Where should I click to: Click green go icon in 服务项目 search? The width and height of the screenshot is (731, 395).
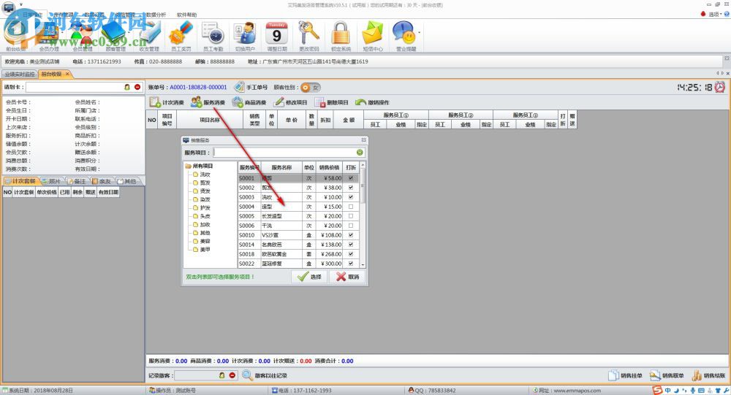pos(360,153)
